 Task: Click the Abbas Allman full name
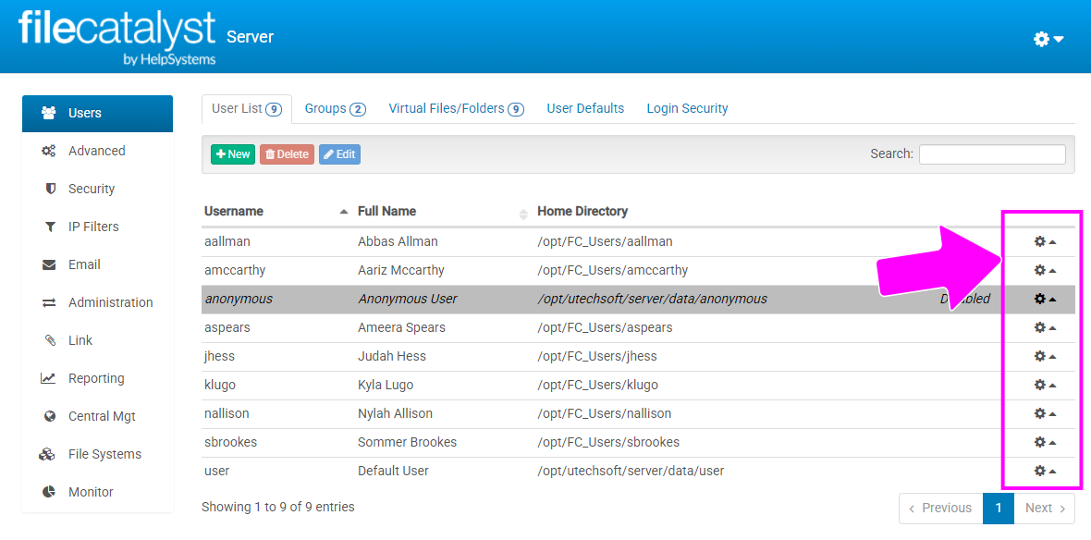click(398, 241)
